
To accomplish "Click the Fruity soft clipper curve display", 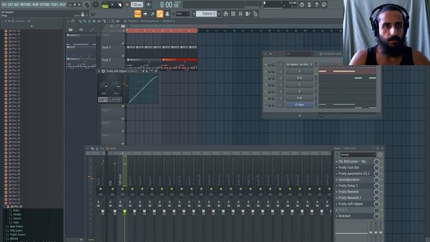I will [143, 89].
